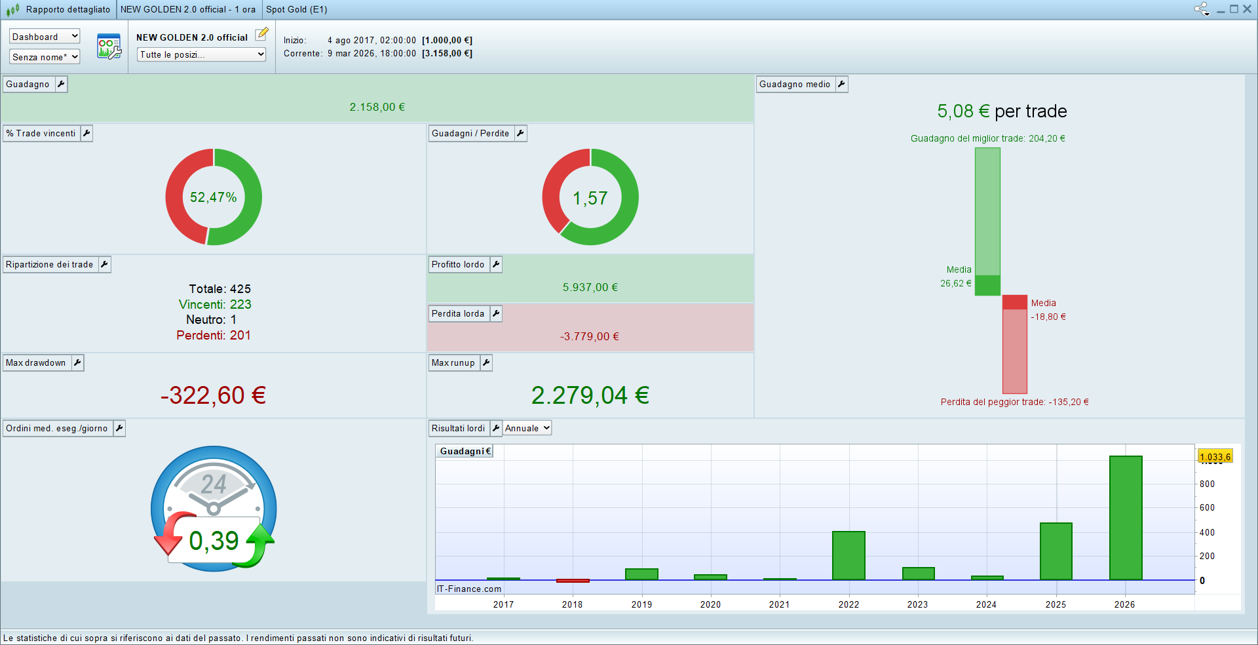Open the dashboard configuration icon
Viewport: 1258px width, 645px height.
(109, 47)
